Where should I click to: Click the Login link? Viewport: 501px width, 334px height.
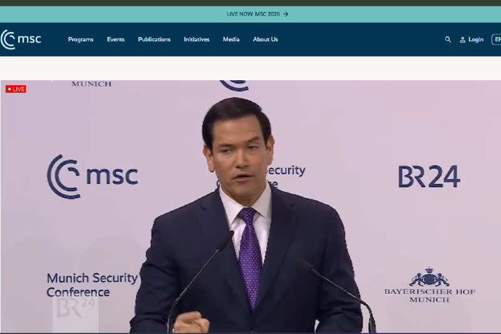(475, 39)
